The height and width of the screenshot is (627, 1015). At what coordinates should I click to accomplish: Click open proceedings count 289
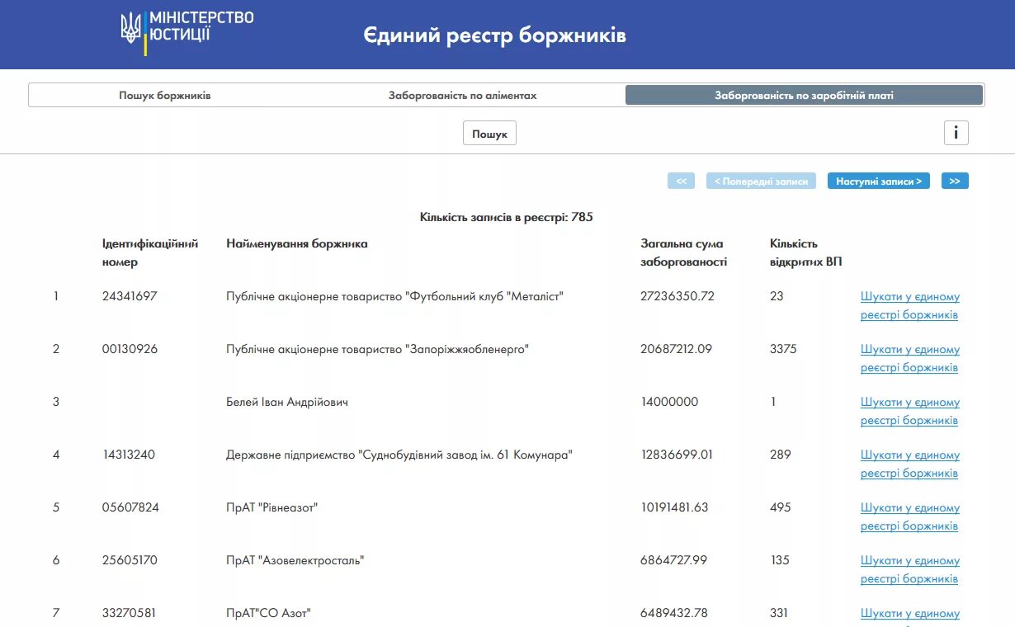point(781,455)
